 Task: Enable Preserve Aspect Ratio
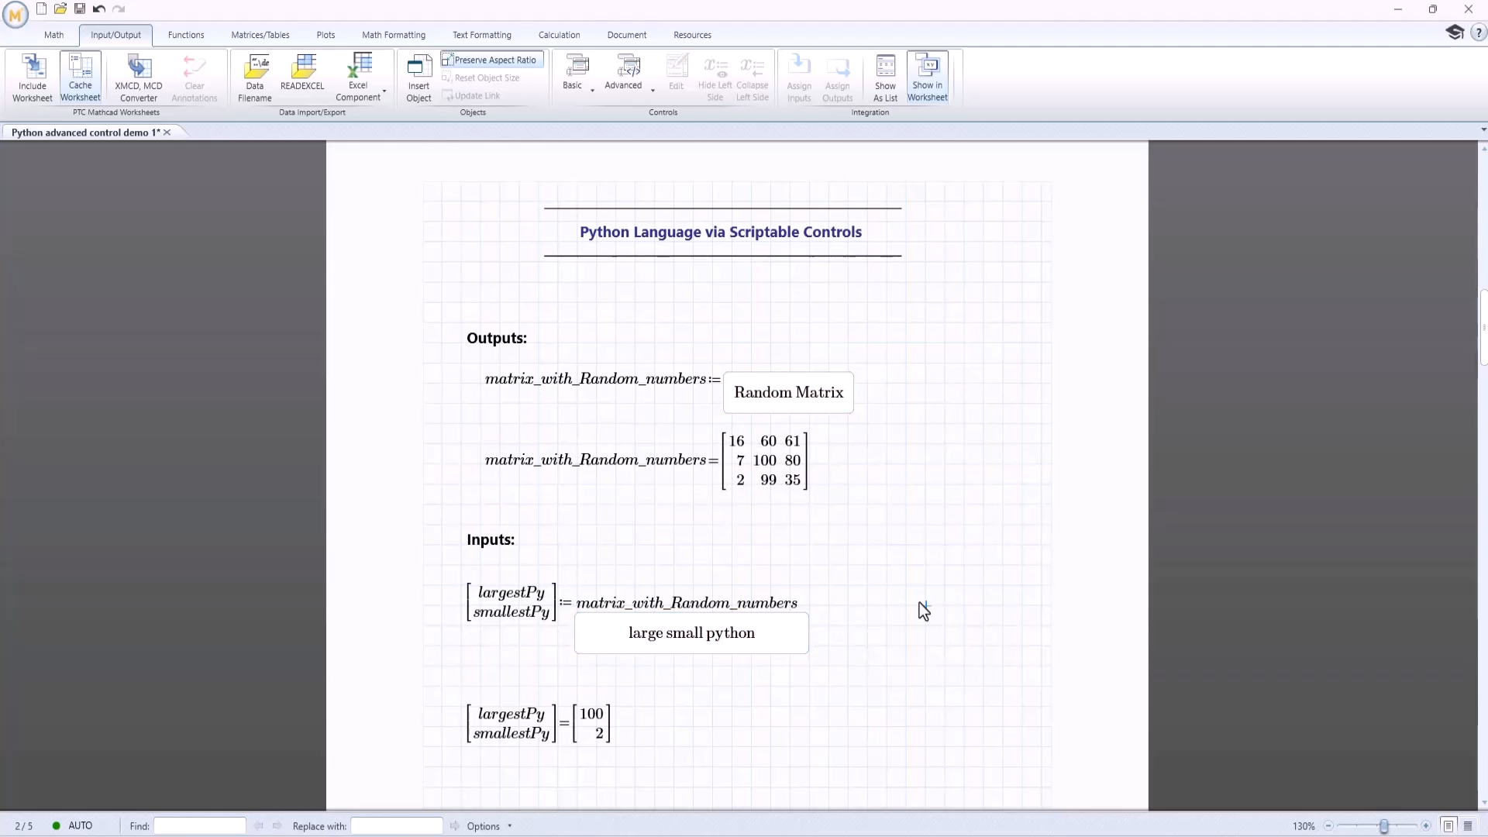(x=491, y=60)
